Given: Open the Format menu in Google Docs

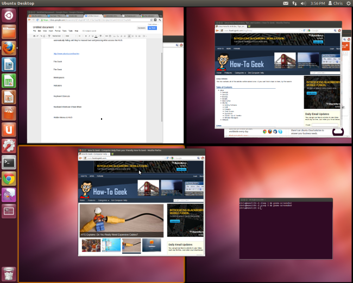Looking at the screenshot, I should [x=58, y=30].
